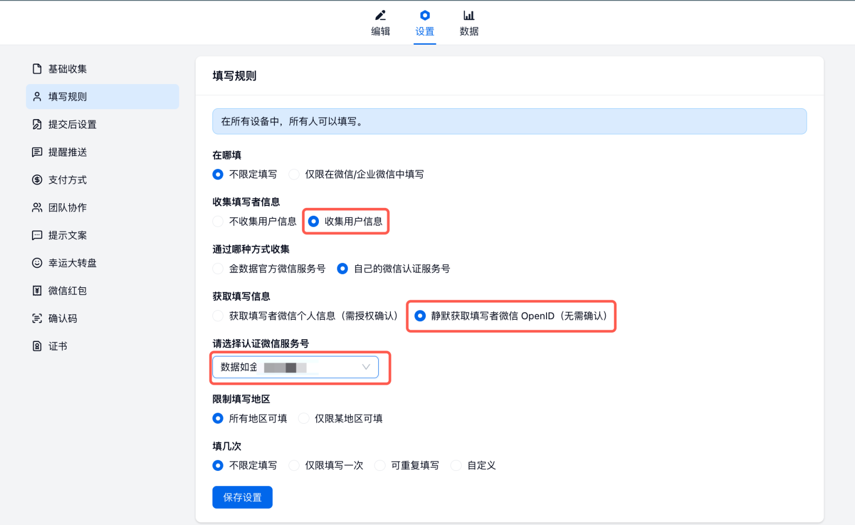Image resolution: width=855 pixels, height=525 pixels.
Task: Select 不限定填写 under 在哪填
Action: 218,174
